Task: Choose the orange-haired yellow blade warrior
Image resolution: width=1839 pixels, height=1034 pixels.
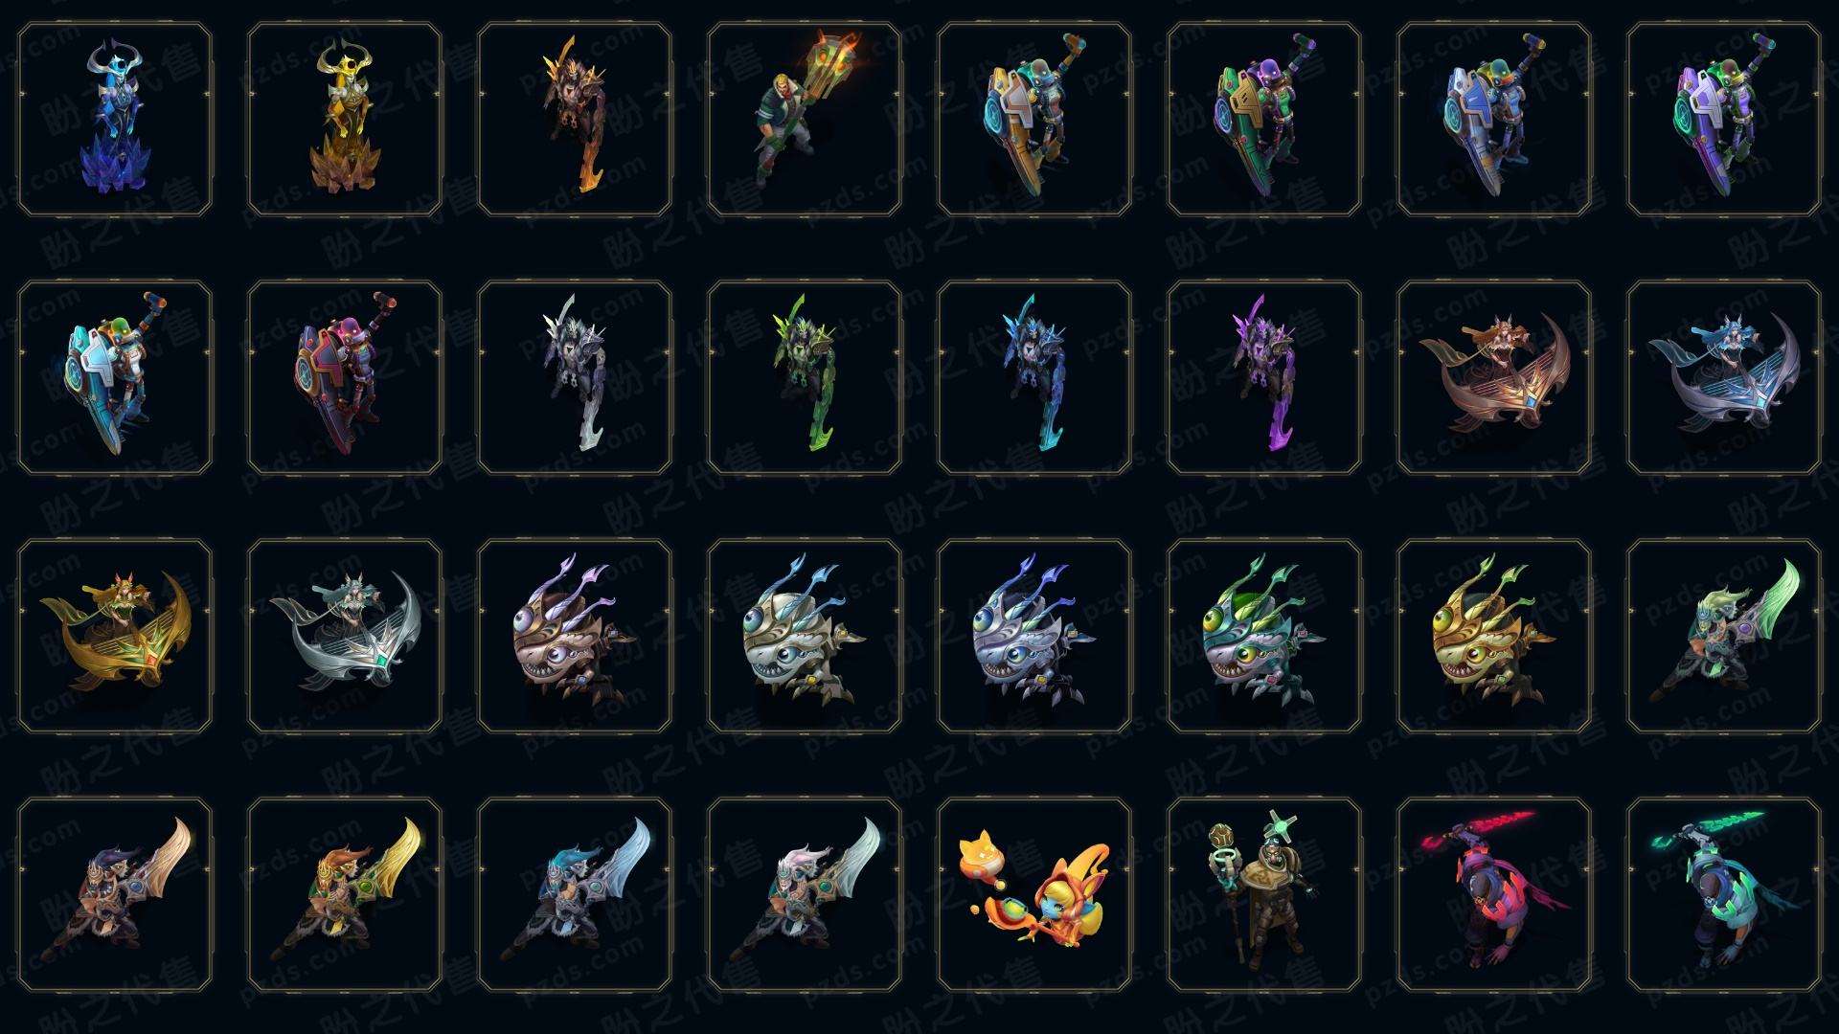Action: (x=345, y=895)
